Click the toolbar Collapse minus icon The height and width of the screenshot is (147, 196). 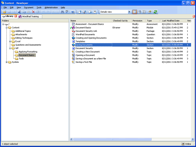pyautogui.click(x=57, y=12)
